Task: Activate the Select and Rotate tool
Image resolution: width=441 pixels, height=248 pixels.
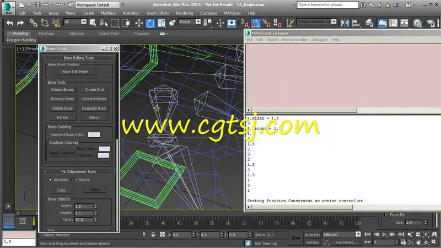Action: coord(150,23)
